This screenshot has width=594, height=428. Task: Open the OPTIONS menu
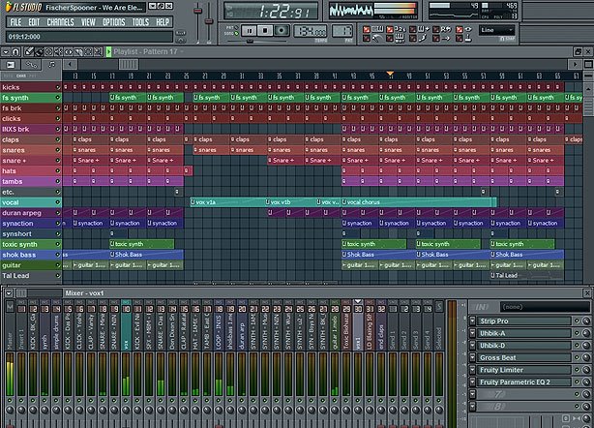click(113, 22)
